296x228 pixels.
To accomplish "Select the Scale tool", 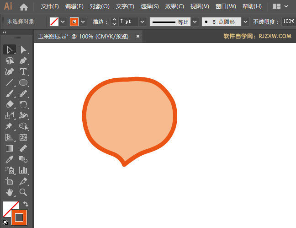I will pos(10,115).
